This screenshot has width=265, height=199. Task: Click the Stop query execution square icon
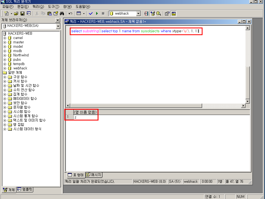(103, 14)
